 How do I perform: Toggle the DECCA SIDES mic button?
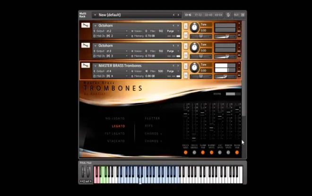(186, 153)
